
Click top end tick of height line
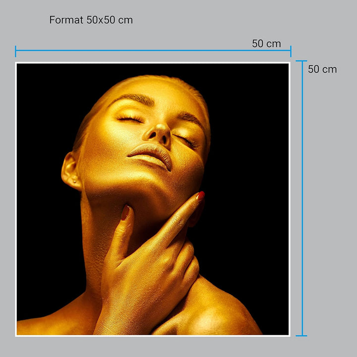click(301, 61)
